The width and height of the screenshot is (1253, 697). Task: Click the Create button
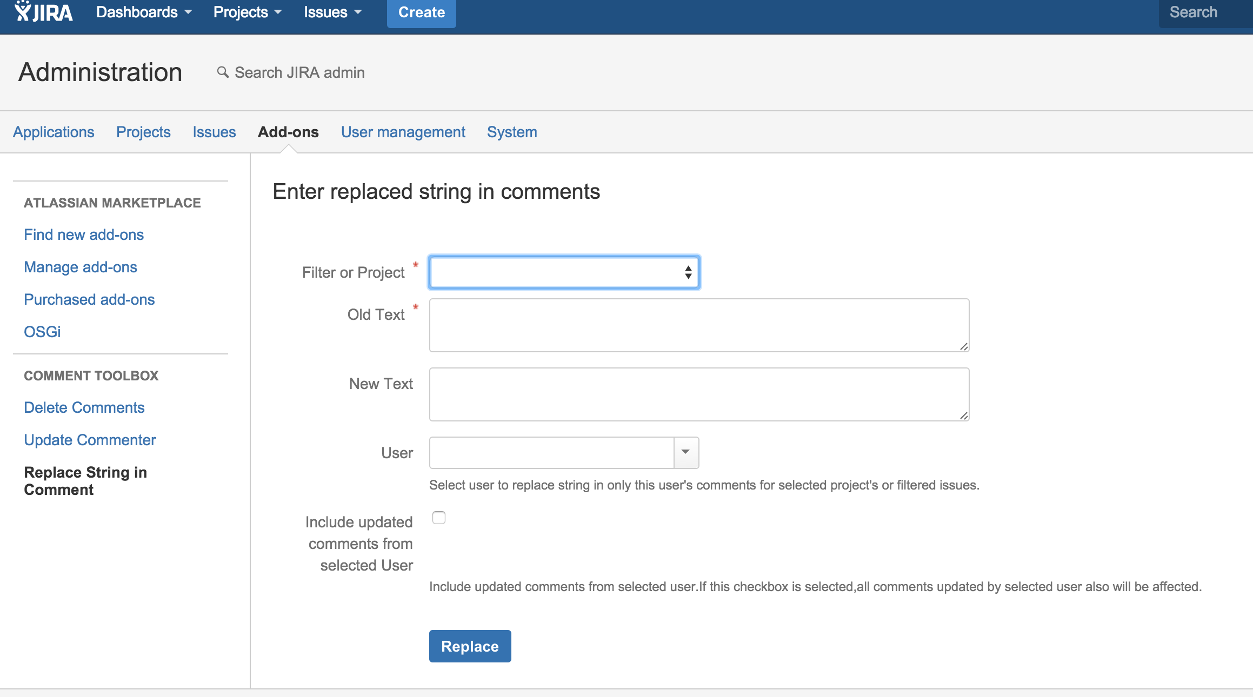click(422, 12)
